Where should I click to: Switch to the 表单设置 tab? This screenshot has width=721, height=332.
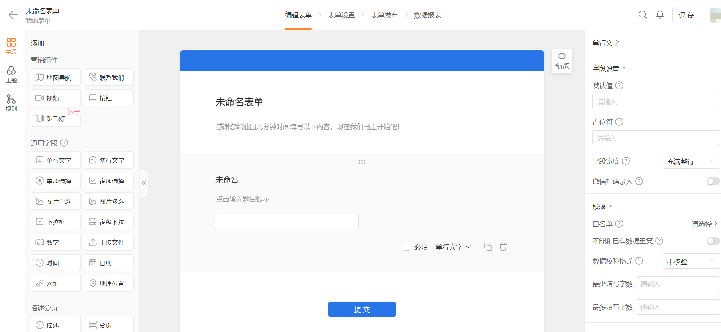click(341, 15)
